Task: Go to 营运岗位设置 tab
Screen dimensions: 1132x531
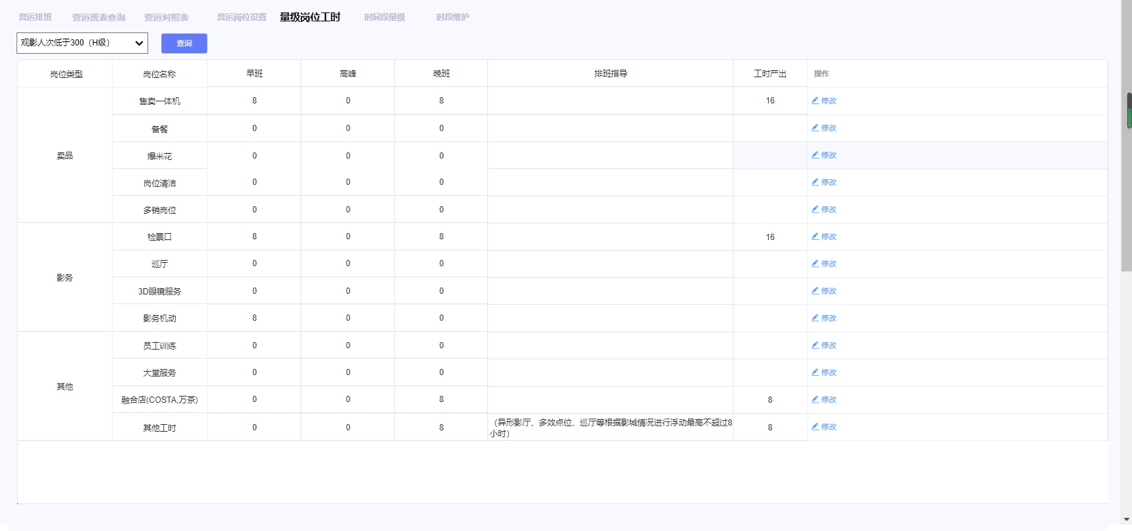Action: point(241,17)
